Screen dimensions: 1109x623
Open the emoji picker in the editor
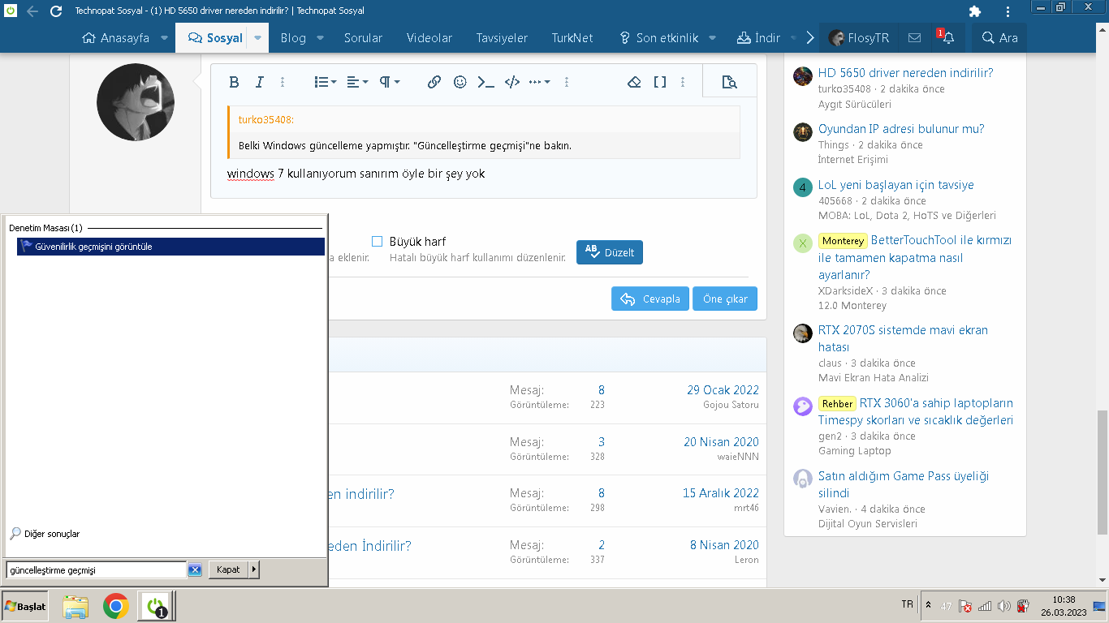pos(460,82)
